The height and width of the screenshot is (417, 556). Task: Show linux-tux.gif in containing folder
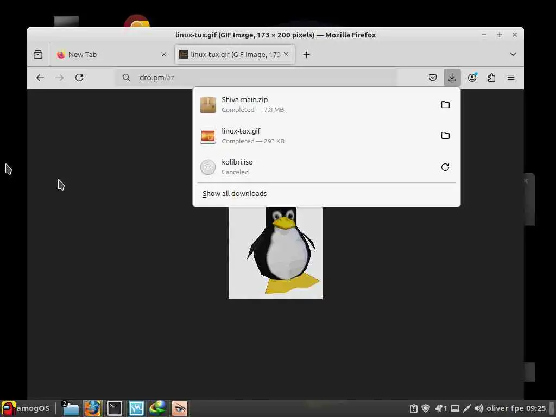tap(445, 135)
